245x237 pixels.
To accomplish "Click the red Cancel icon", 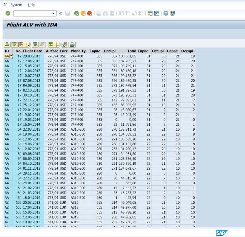I will [x=90, y=13].
